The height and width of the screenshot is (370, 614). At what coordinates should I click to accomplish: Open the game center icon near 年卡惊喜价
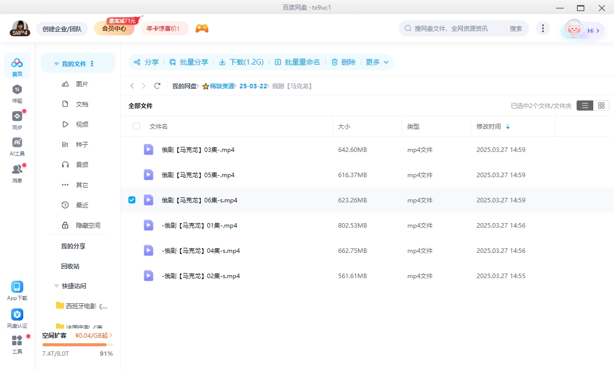(202, 29)
